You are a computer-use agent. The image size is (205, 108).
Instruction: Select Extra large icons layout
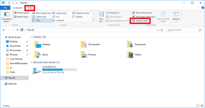click(x=42, y=13)
